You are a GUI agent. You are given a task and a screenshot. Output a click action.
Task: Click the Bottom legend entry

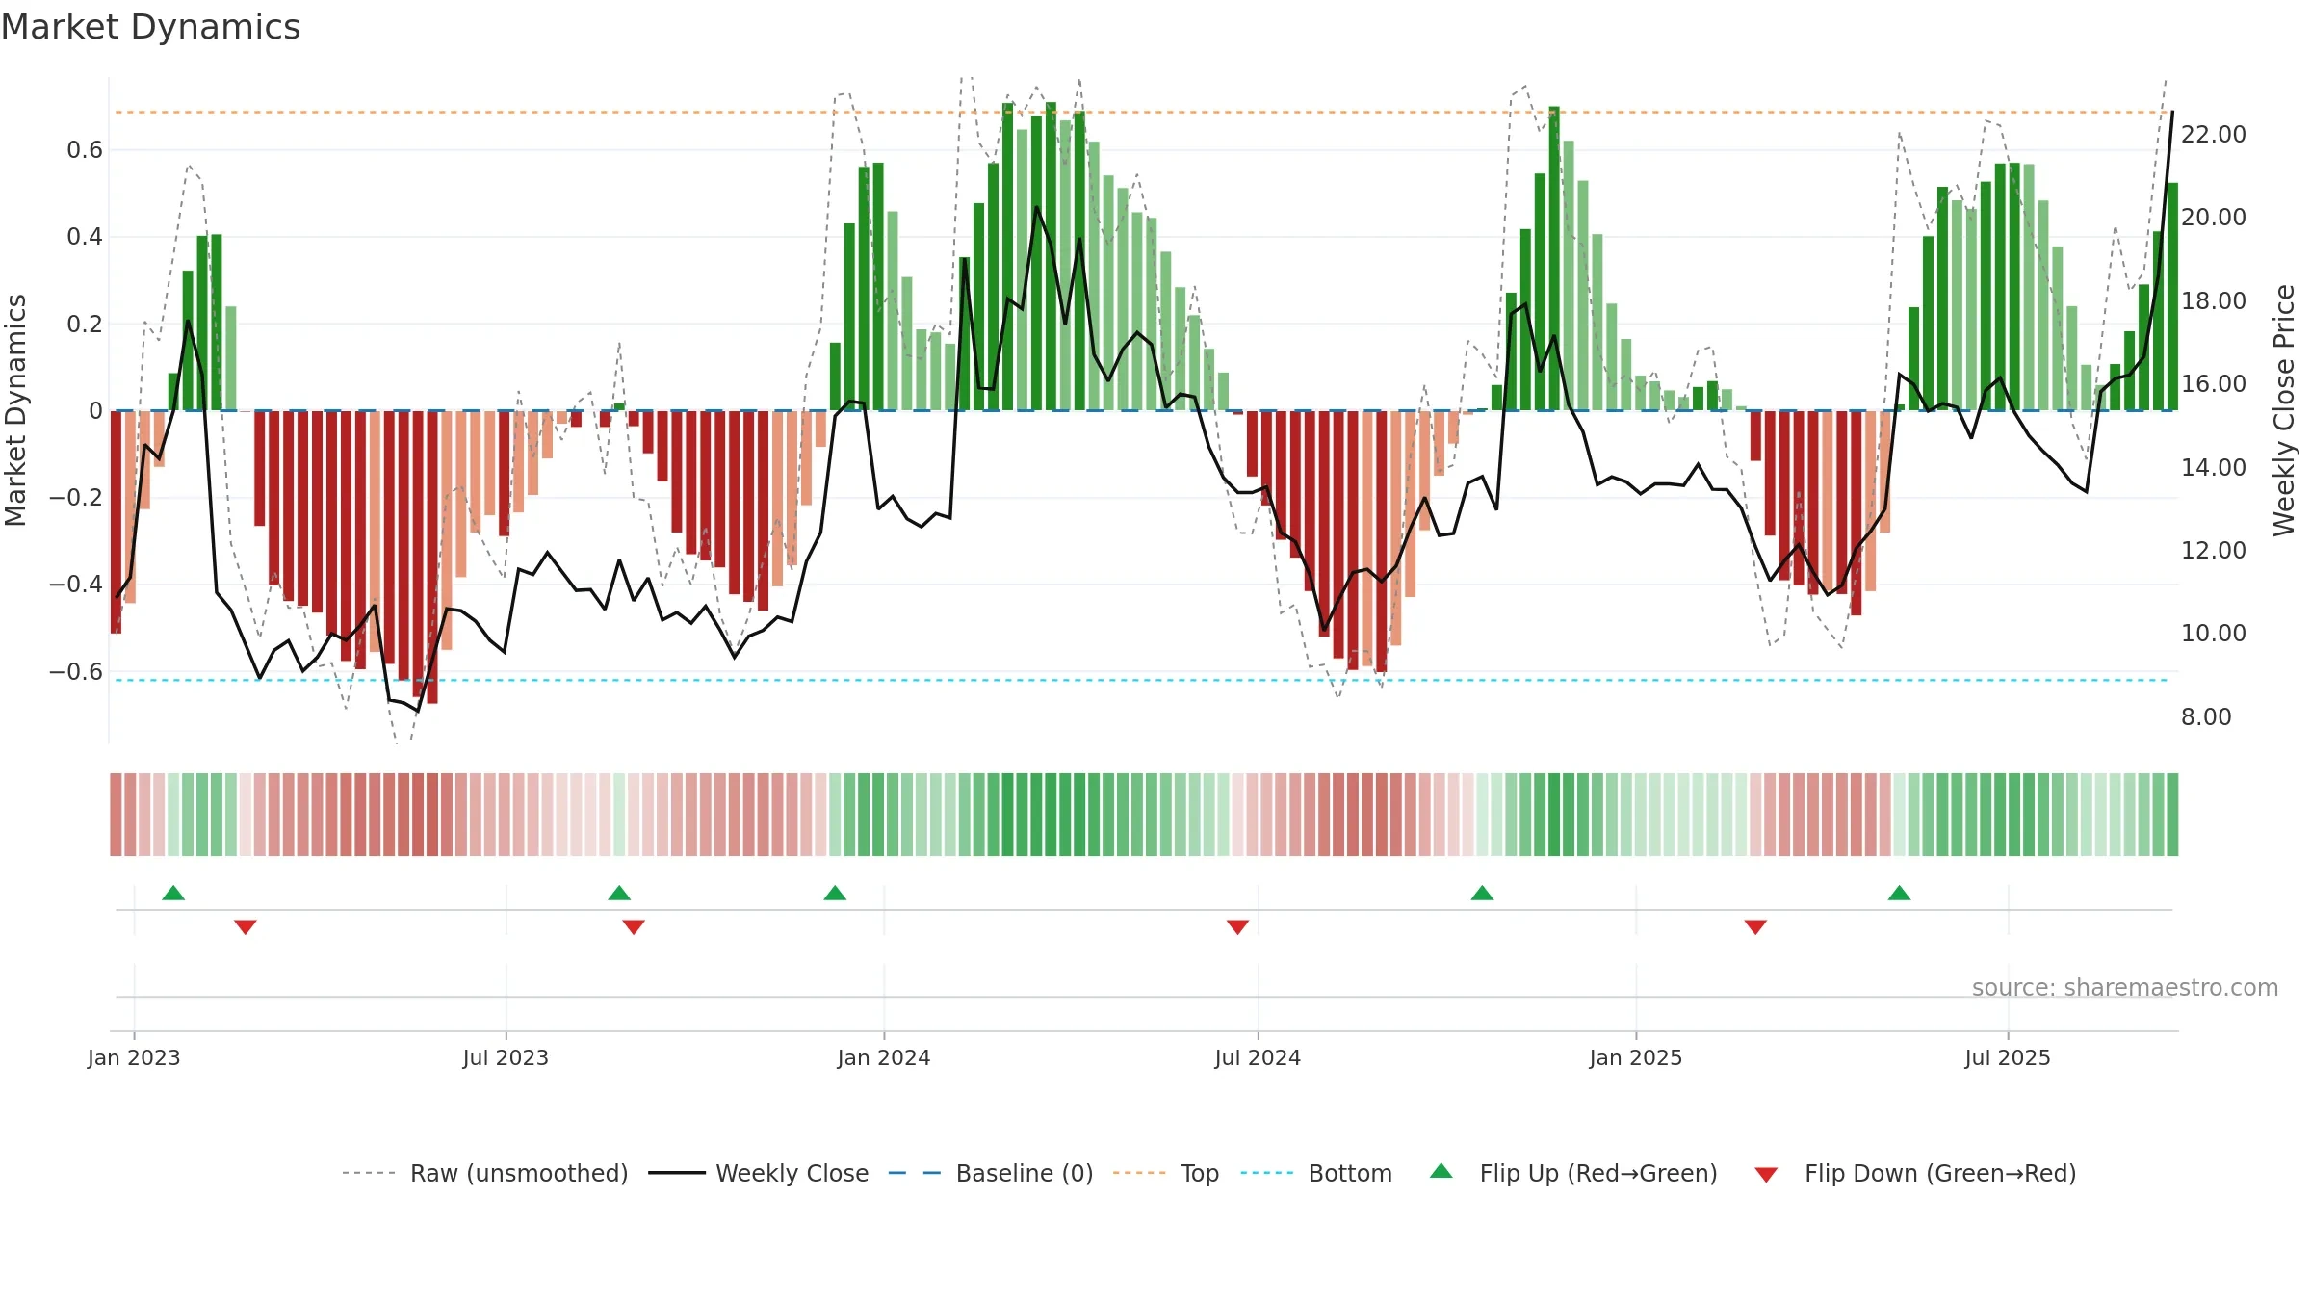[x=1316, y=1173]
